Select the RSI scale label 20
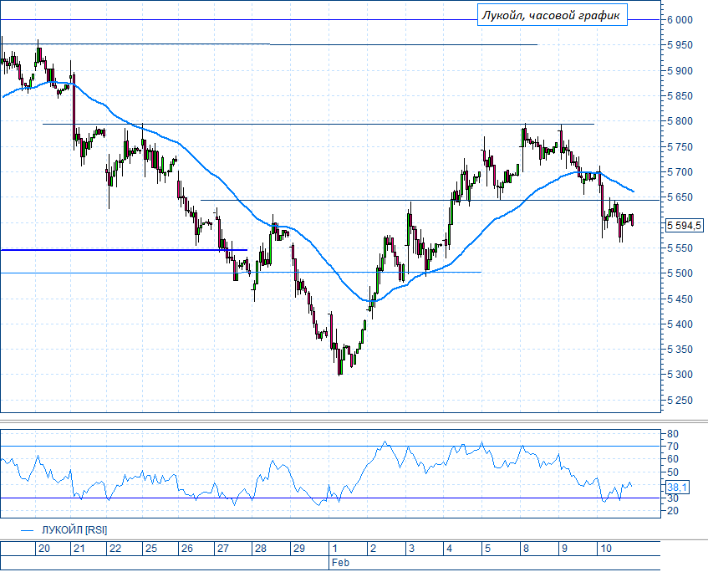Screen dimensions: 708x572 coord(673,511)
